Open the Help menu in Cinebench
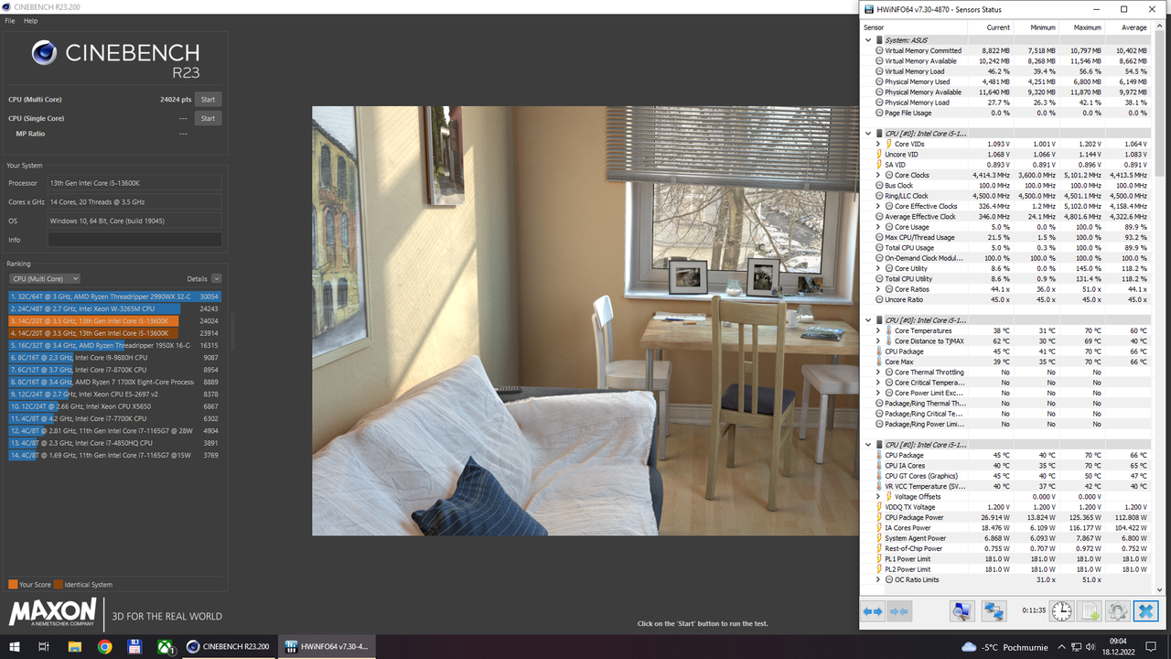The width and height of the screenshot is (1171, 659). [x=30, y=20]
